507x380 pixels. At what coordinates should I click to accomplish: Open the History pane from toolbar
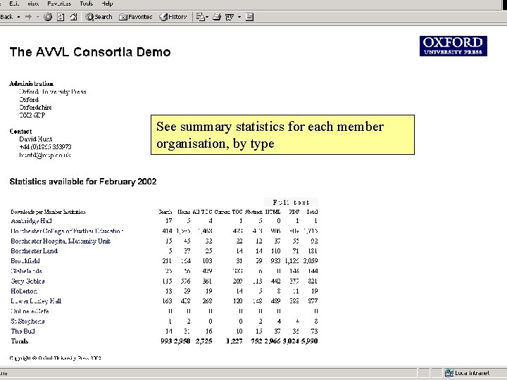coord(173,17)
